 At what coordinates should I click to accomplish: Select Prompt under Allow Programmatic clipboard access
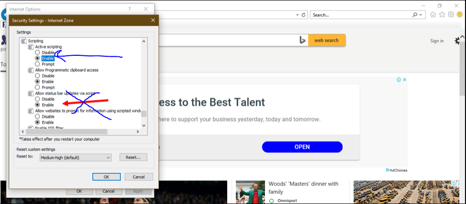tap(37, 87)
